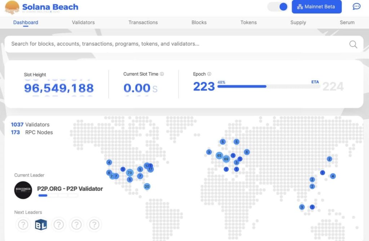Select the P2P.ORG validator avatar

(23, 190)
